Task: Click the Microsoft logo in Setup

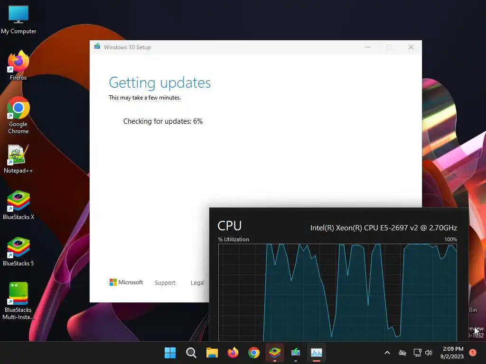Action: pyautogui.click(x=126, y=282)
